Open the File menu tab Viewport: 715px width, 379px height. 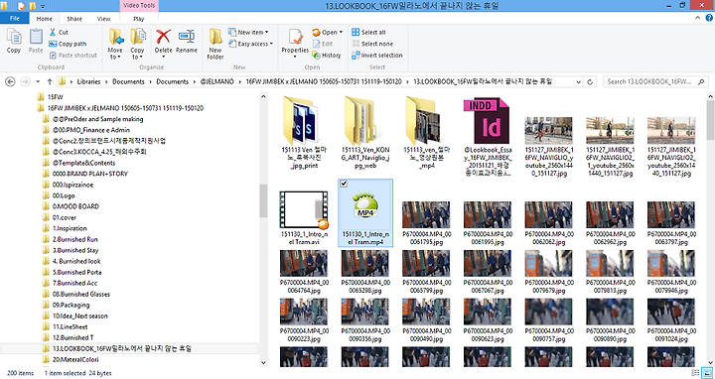point(15,19)
